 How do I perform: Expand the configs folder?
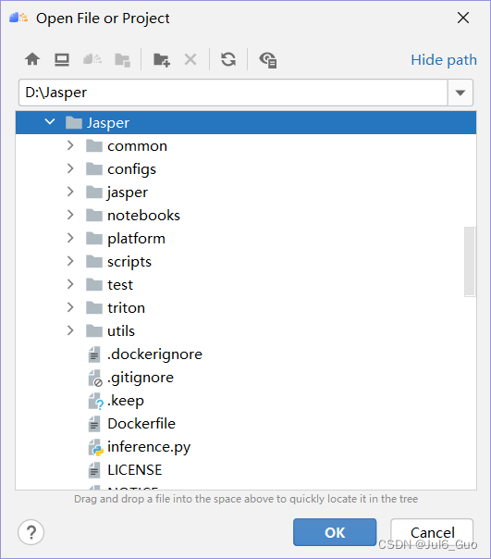point(70,168)
